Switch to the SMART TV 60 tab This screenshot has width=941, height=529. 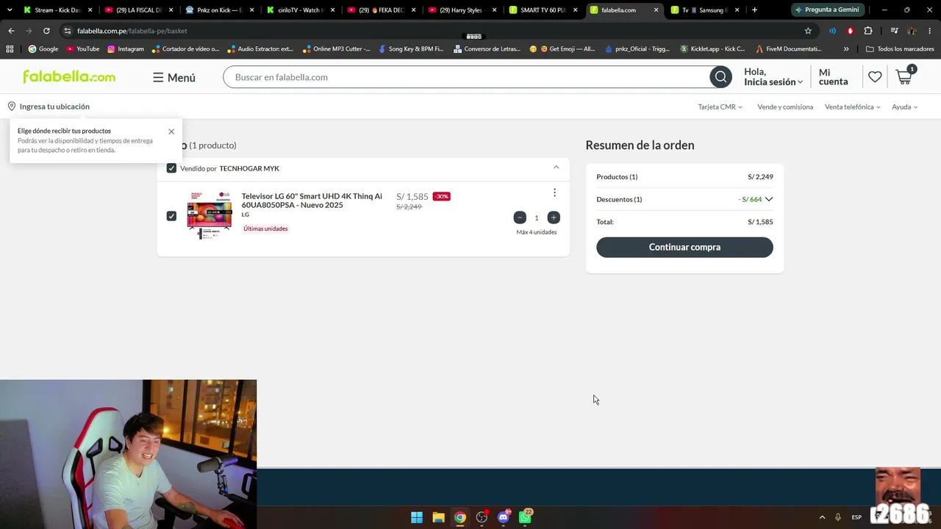[x=543, y=10]
